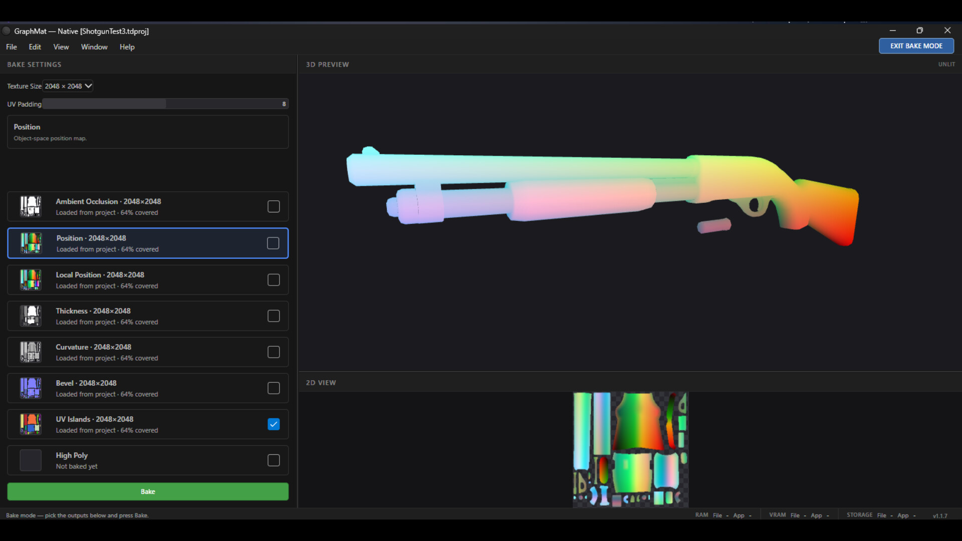This screenshot has width=962, height=541.
Task: Click the UV Padding slider
Action: [165, 104]
